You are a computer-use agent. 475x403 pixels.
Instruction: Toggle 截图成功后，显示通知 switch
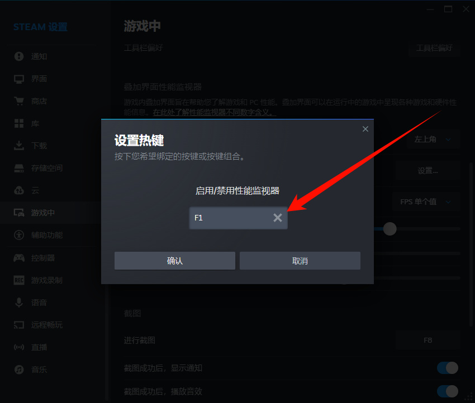[x=448, y=368]
